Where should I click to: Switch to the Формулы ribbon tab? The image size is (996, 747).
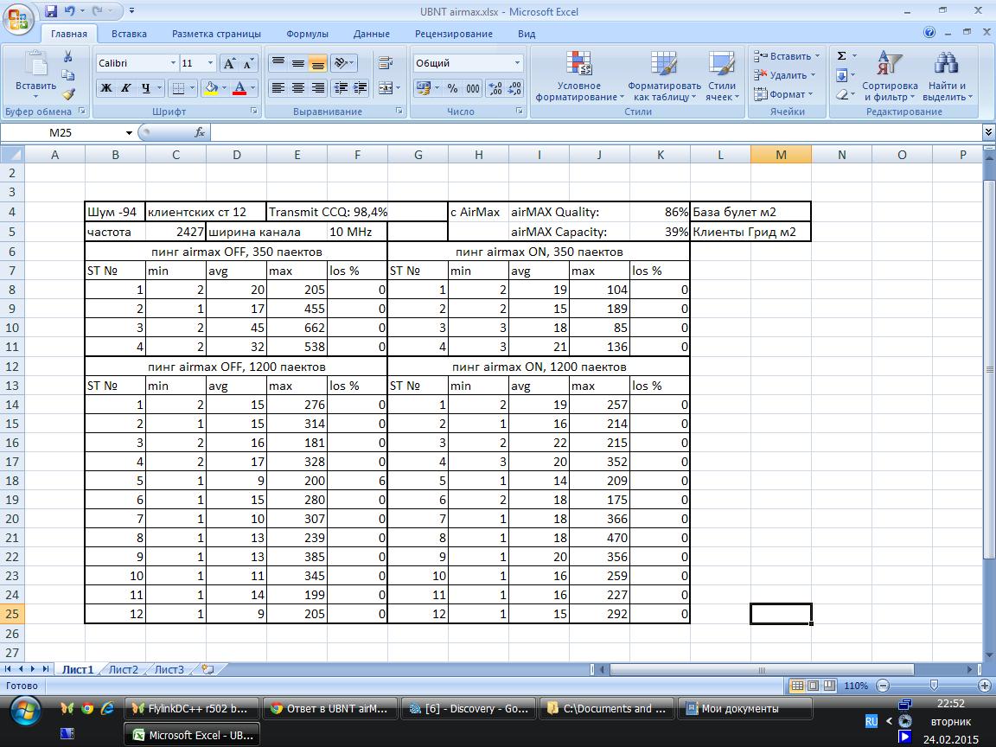307,34
